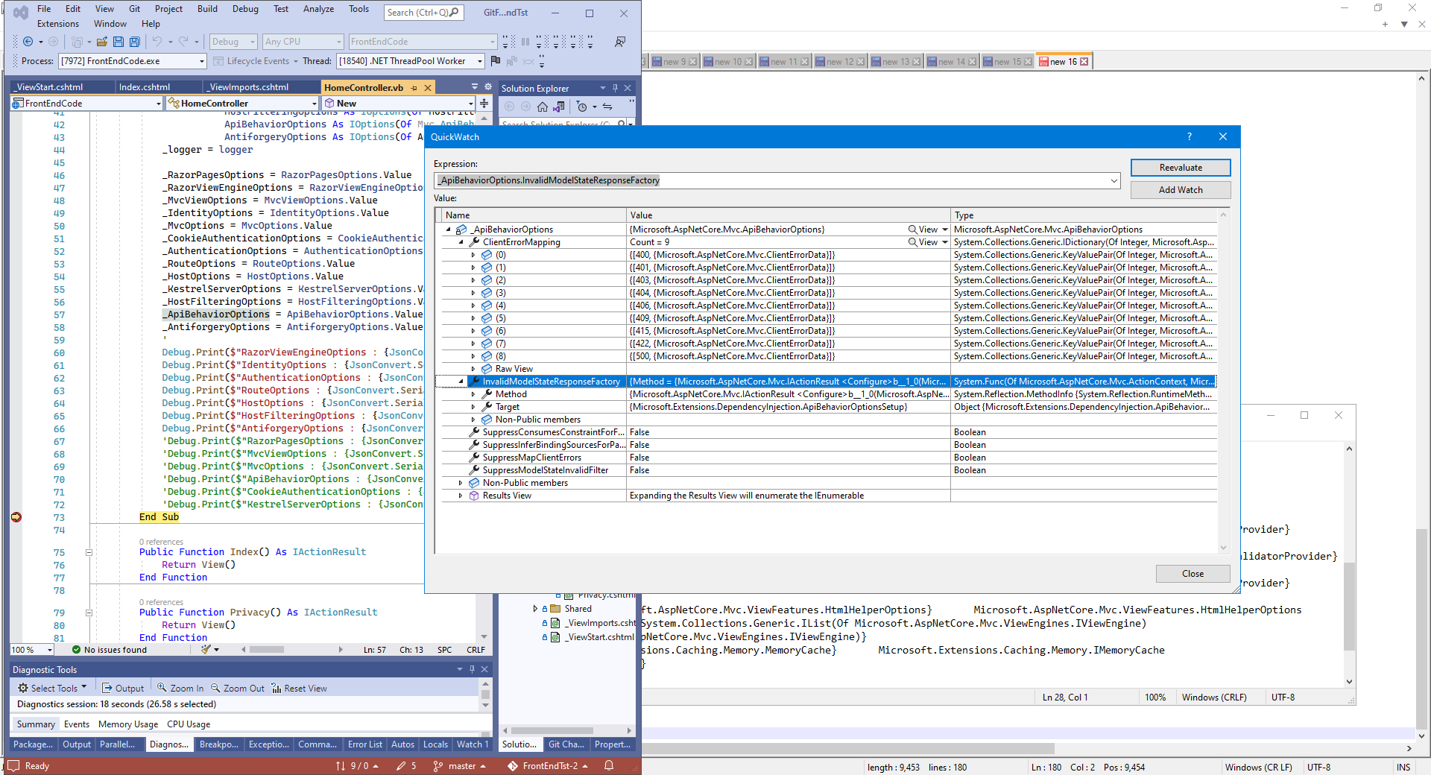This screenshot has width=1431, height=775.
Task: Expand the Results View row in QuickWatch
Action: coord(461,496)
